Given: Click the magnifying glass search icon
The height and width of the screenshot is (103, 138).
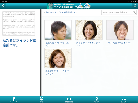Looking at the screenshot, I should click(134, 12).
